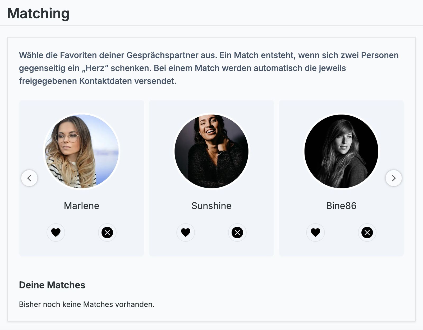
Task: Dismiss Sunshine using the X button
Action: click(x=237, y=233)
